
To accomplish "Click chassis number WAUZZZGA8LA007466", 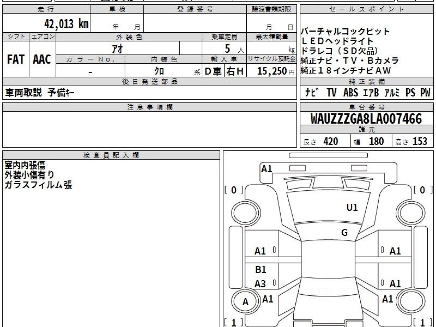I will point(366,119).
